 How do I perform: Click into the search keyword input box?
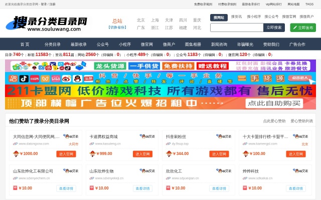[236, 28]
